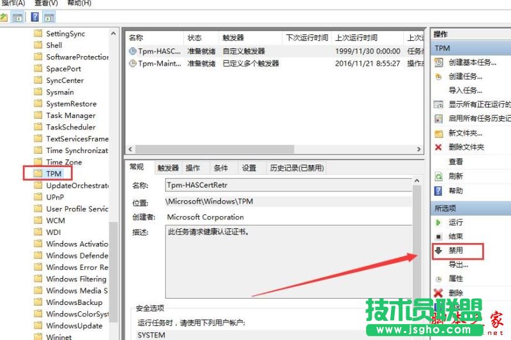
Task: Click the 帮助 action under TPM
Action: tap(455, 191)
